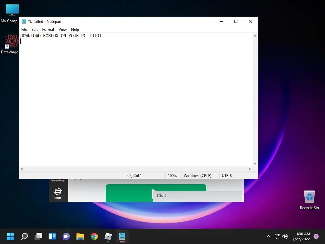Open the notification badge in tray
Viewport: 325px width, 244px height.
[316, 236]
